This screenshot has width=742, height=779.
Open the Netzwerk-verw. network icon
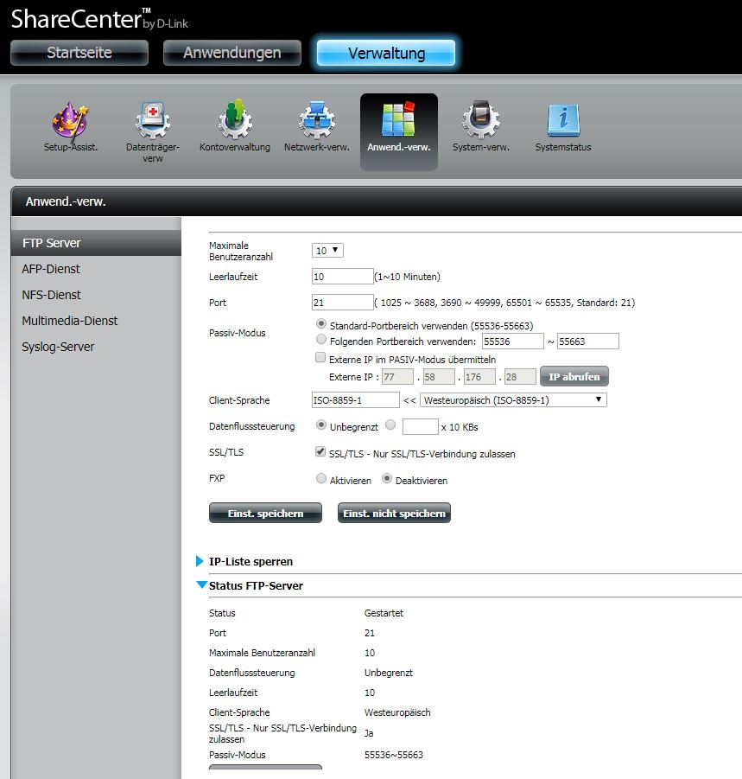tap(316, 122)
